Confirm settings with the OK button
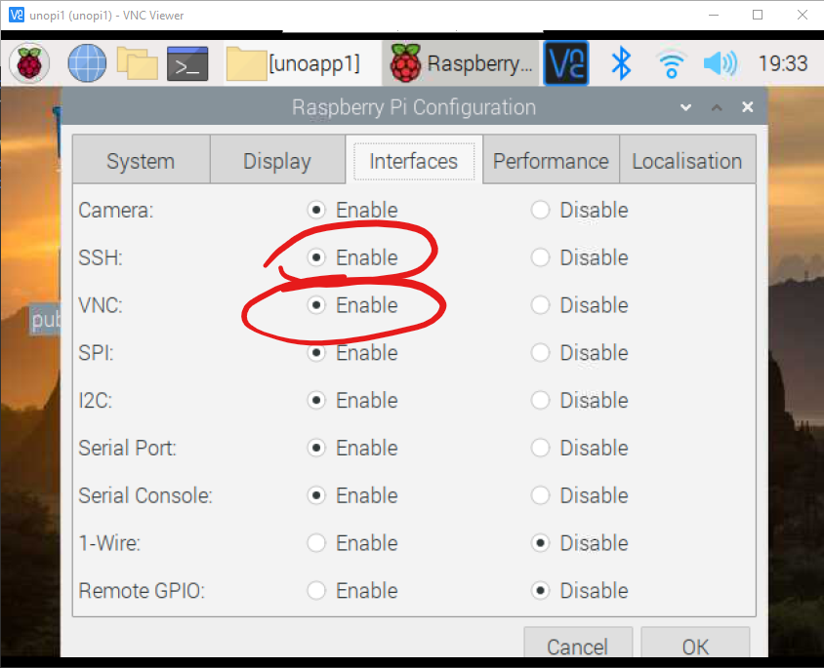The width and height of the screenshot is (824, 668). click(x=695, y=646)
